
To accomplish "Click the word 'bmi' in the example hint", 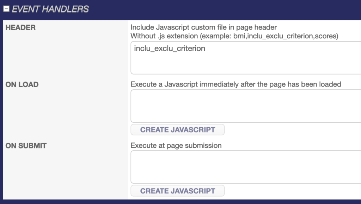I will pyautogui.click(x=239, y=36).
